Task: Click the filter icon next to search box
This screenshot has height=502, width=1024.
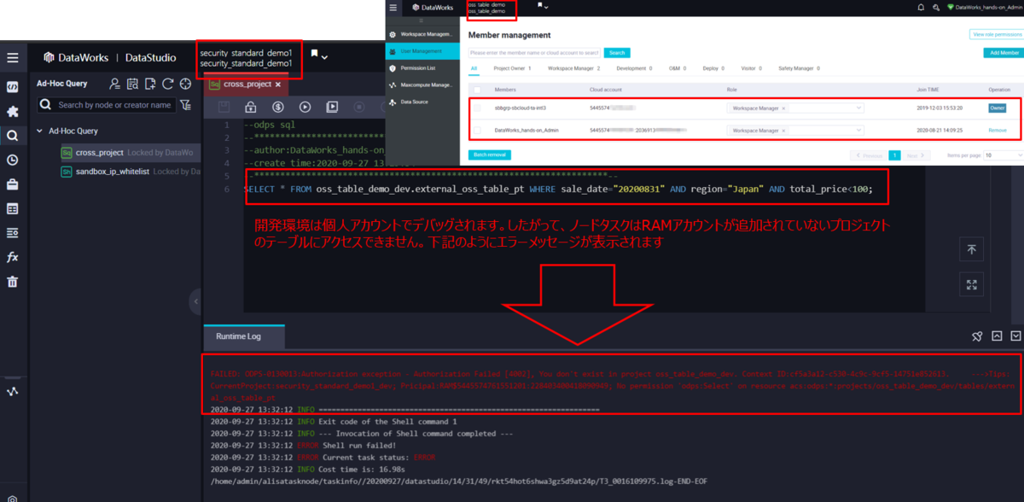Action: tap(186, 105)
